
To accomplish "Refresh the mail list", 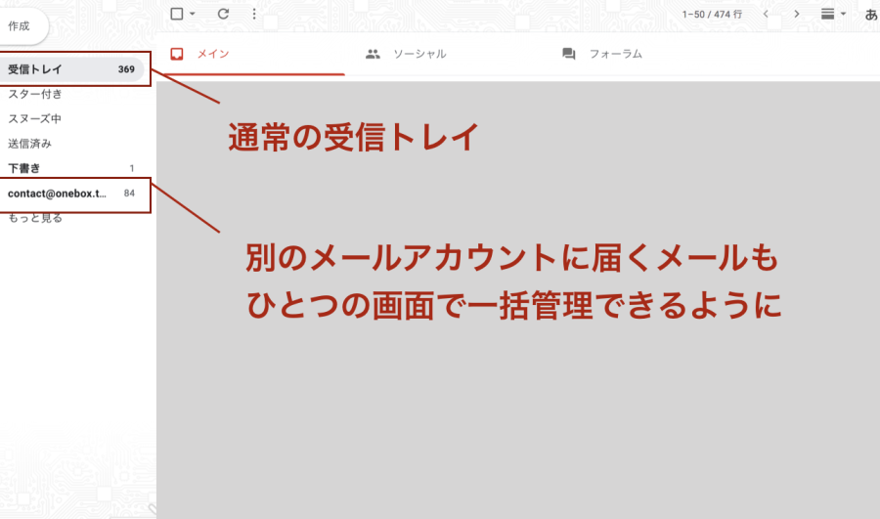I will point(223,14).
